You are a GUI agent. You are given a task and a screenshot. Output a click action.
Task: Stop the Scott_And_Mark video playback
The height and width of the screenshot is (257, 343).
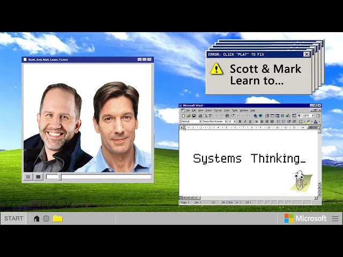pos(38,177)
